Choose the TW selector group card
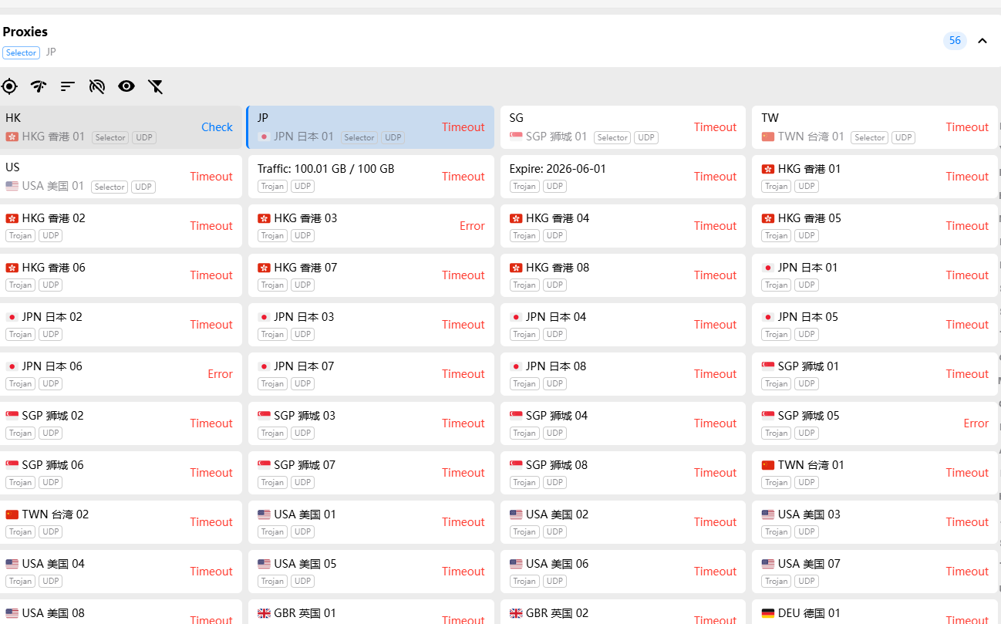1001x624 pixels. tap(875, 127)
